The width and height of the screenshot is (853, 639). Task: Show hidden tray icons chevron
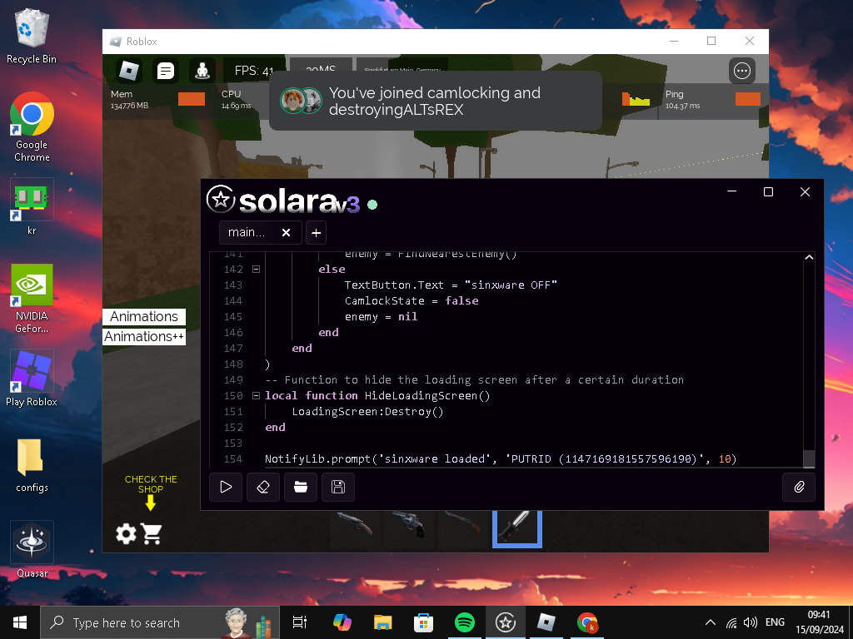click(x=711, y=622)
